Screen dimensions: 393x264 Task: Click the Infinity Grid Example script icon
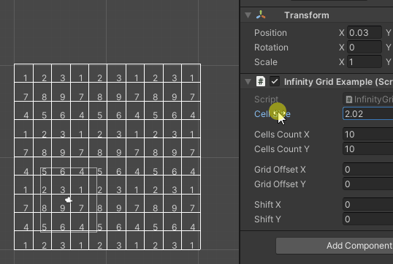click(261, 82)
